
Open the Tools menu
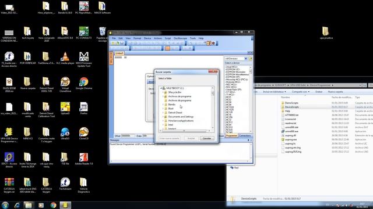pos(193,38)
